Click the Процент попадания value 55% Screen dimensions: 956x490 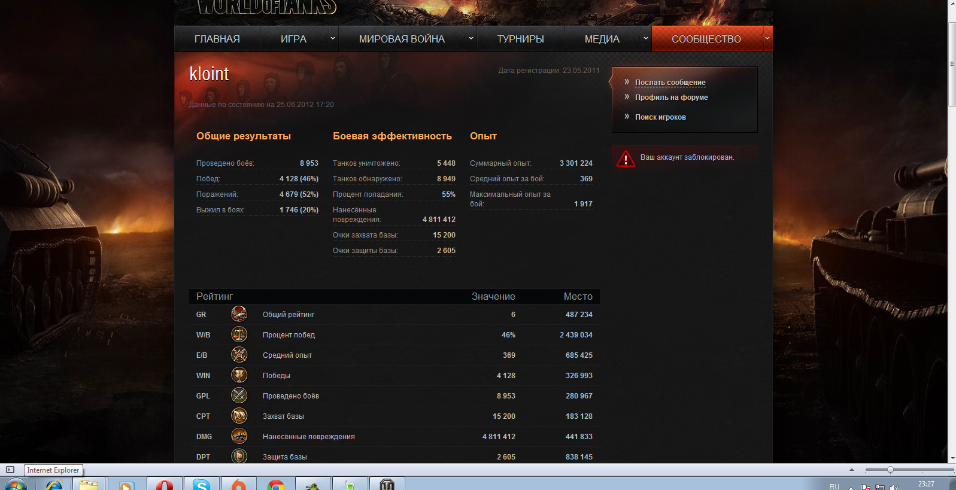448,194
